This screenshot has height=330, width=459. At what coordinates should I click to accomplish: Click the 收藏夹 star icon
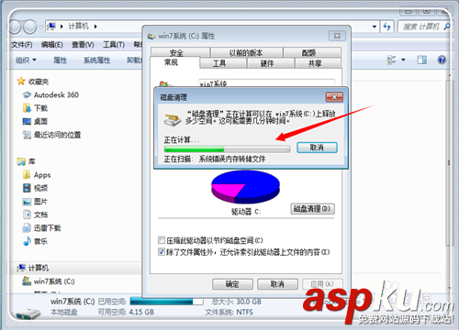point(21,82)
